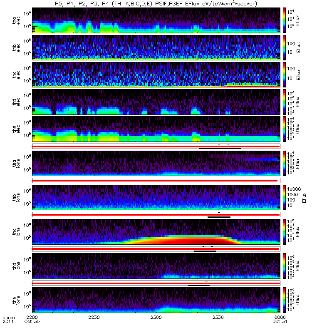The height and width of the screenshot is (333, 312).
Task: Select the 'thb elec' panel label
Action: [x=16, y=47]
